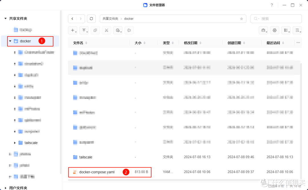
Task: Use the cut (scissors) tool
Action: click(x=106, y=30)
